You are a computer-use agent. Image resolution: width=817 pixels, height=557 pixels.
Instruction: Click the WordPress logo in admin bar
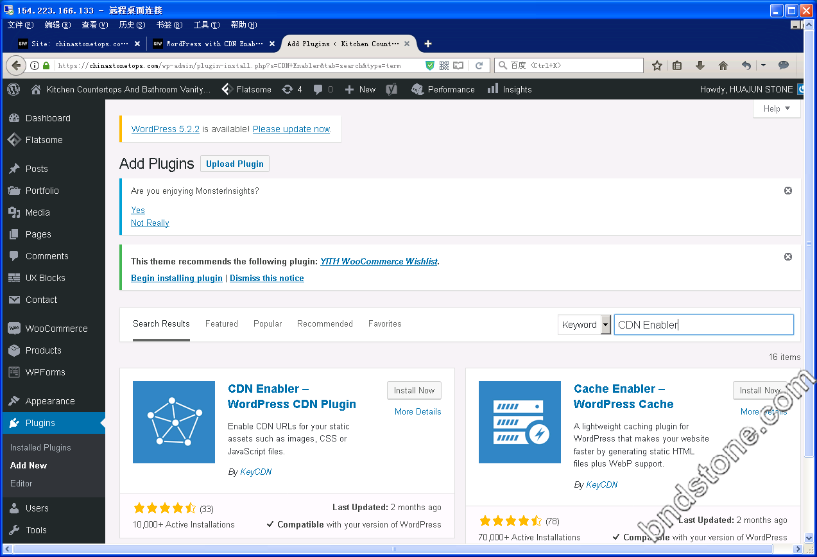(13, 89)
